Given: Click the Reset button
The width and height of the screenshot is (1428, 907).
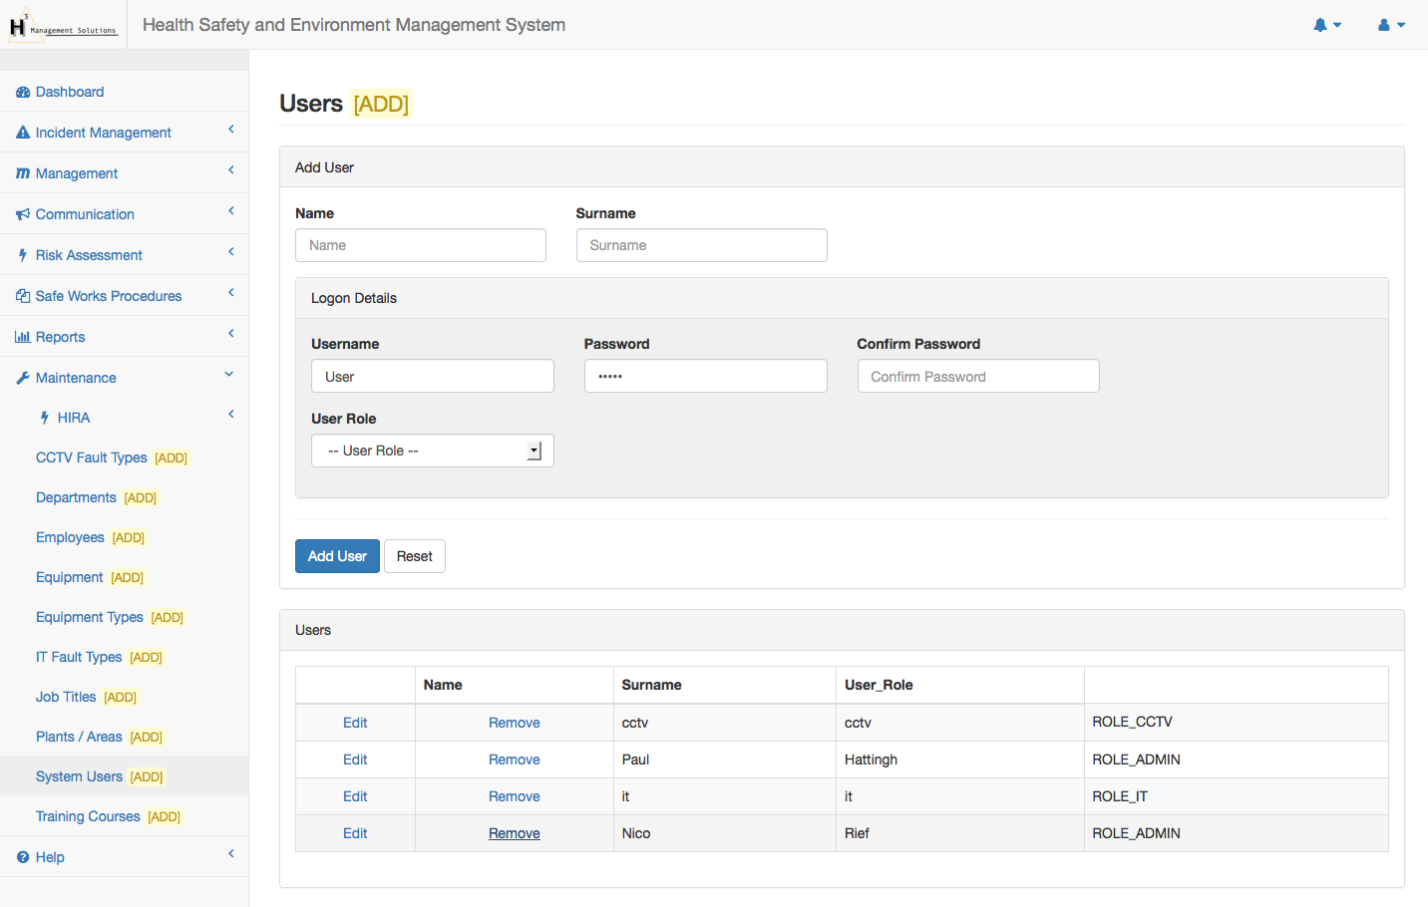Looking at the screenshot, I should tap(414, 556).
